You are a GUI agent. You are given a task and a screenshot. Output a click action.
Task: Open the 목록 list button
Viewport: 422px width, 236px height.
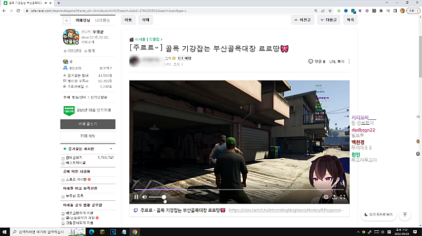350,20
